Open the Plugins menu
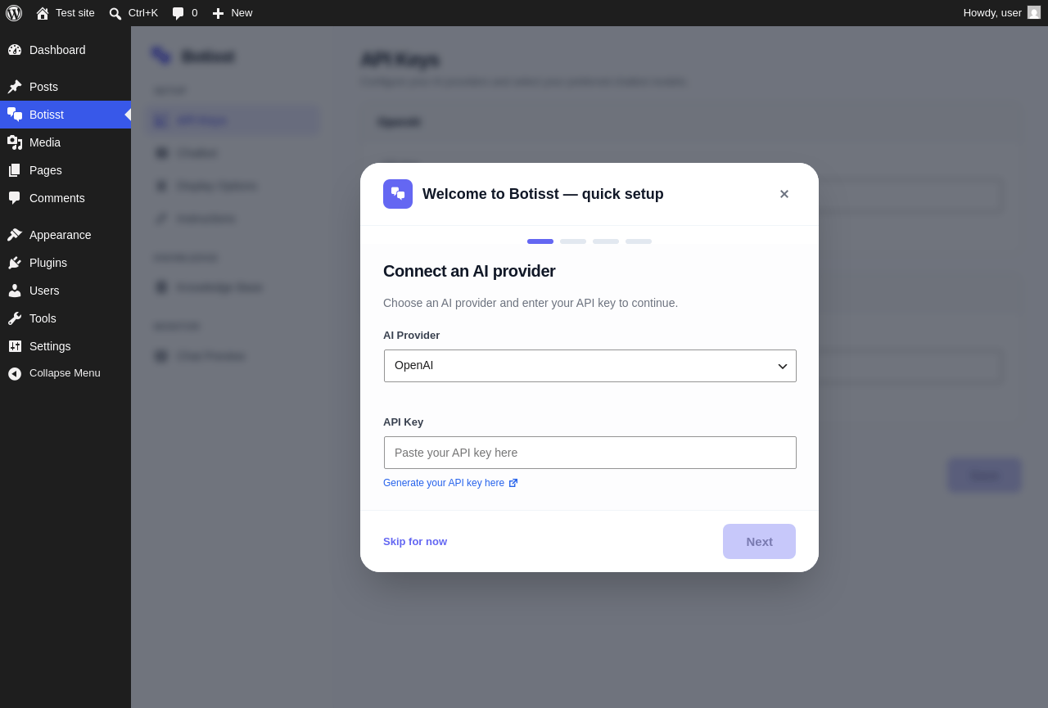 65,263
